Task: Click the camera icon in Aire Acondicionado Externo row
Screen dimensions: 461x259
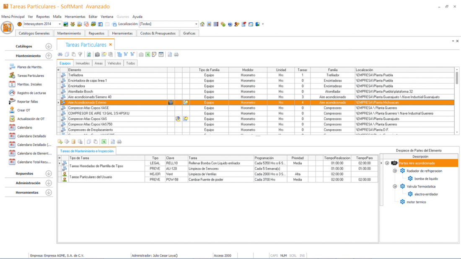Action: 171,103
